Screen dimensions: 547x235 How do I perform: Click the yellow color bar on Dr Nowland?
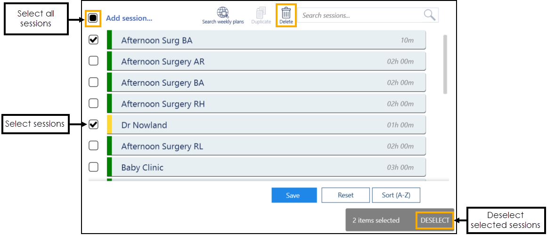(109, 125)
